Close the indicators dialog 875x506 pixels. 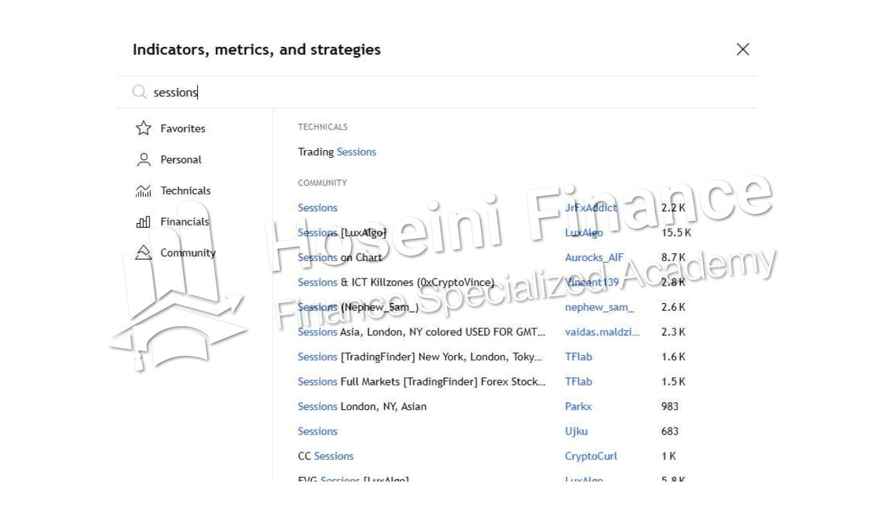click(x=743, y=50)
